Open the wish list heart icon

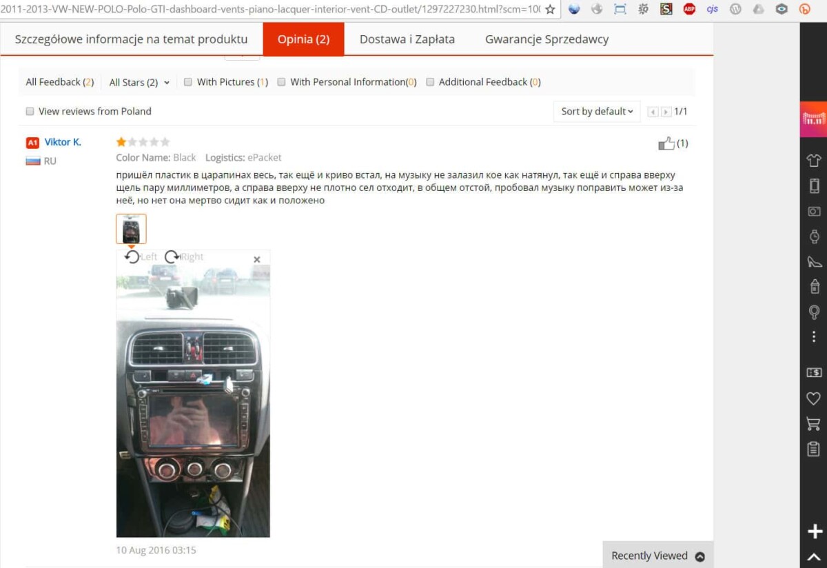point(814,398)
